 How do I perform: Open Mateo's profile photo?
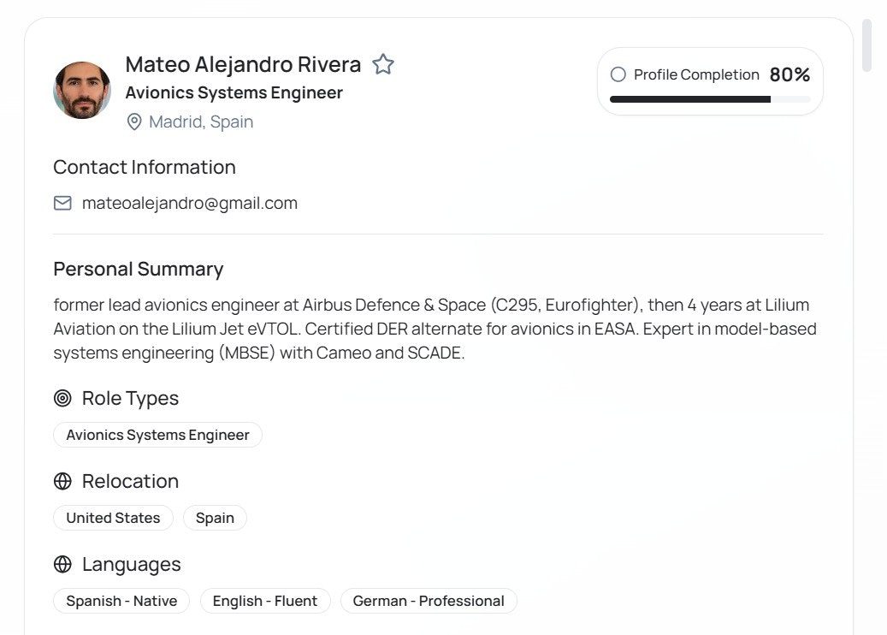tap(82, 90)
